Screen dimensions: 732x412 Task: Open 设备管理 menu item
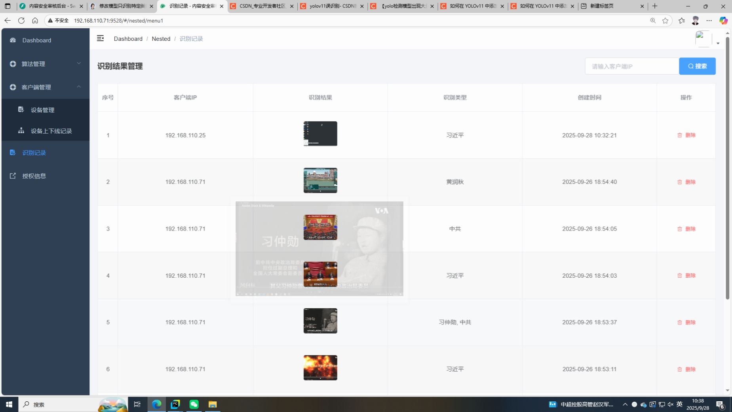(x=42, y=110)
